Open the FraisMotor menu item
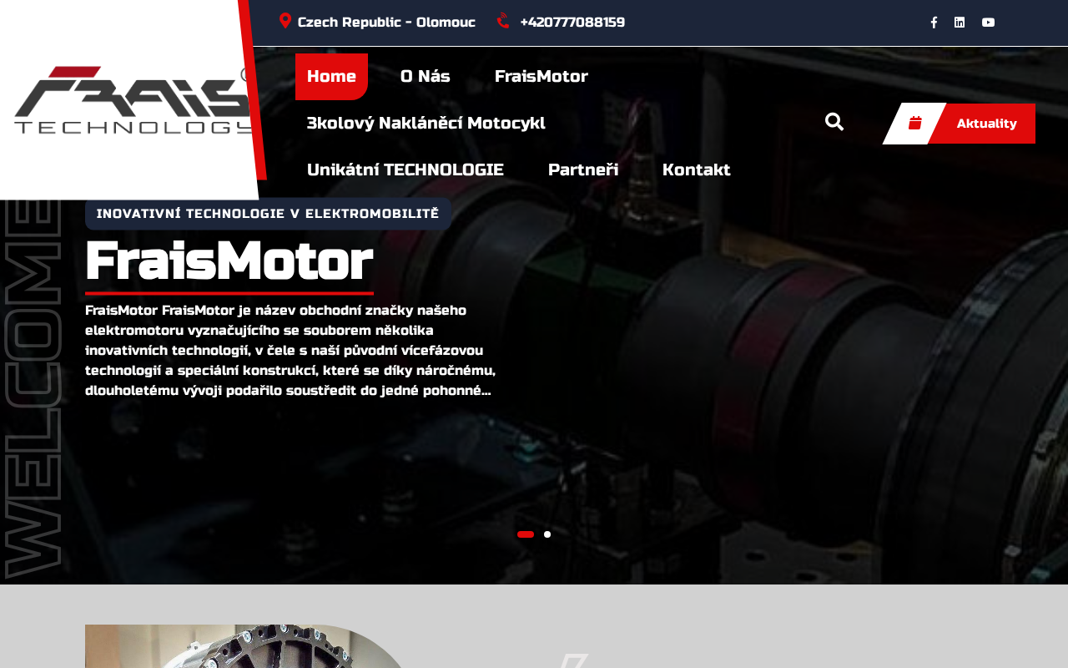 pyautogui.click(x=542, y=77)
